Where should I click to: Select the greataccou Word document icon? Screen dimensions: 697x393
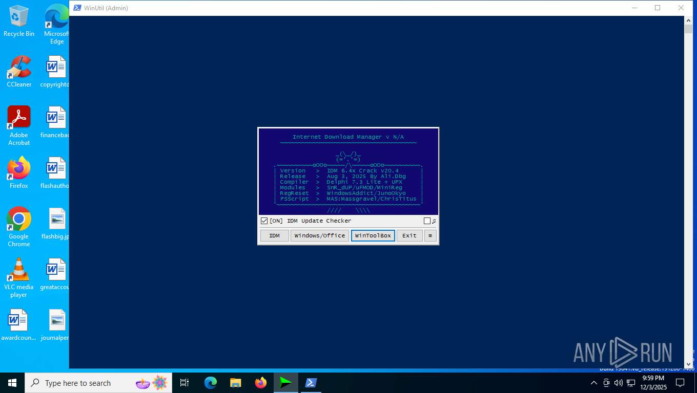[x=55, y=274]
